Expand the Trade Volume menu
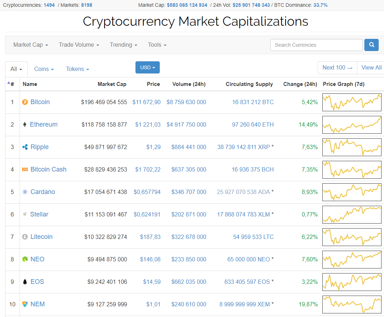The width and height of the screenshot is (384, 317). [79, 45]
